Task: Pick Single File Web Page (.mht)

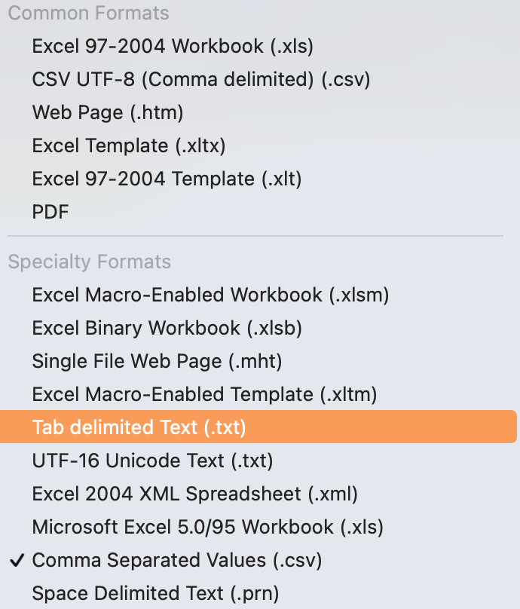Action: coord(157,361)
